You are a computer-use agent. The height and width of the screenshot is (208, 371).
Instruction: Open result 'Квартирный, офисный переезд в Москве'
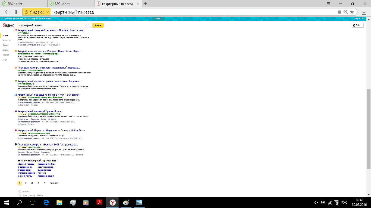point(51,30)
